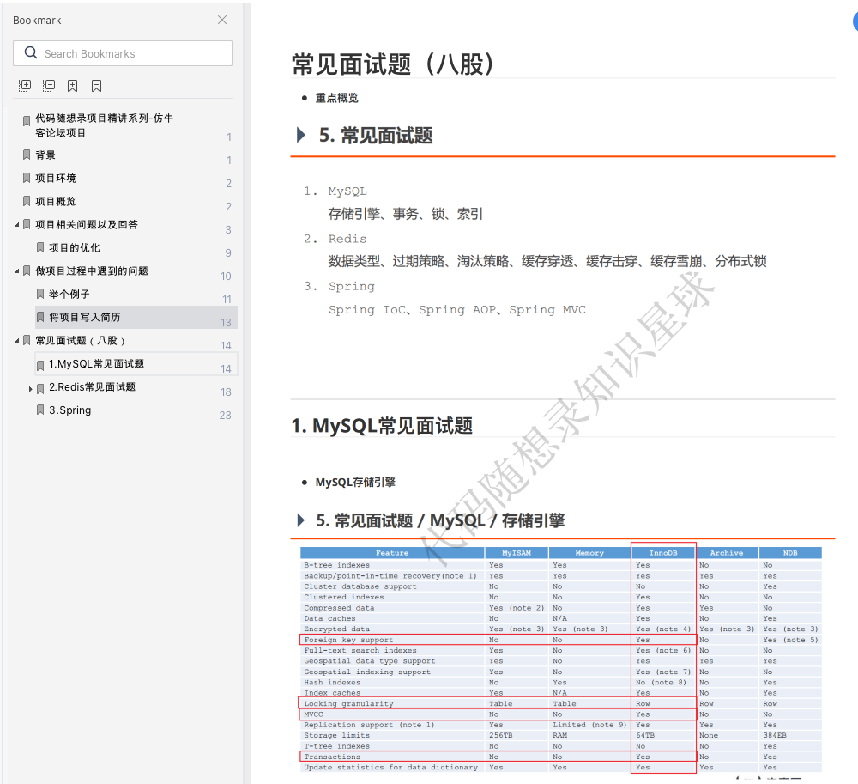
Task: Click the bookmark icon beside 背景
Action: [27, 155]
